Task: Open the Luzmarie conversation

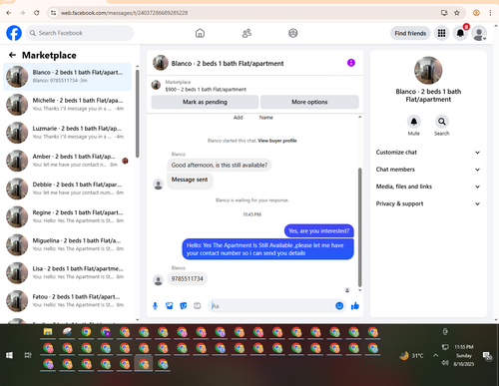Action: tap(67, 133)
